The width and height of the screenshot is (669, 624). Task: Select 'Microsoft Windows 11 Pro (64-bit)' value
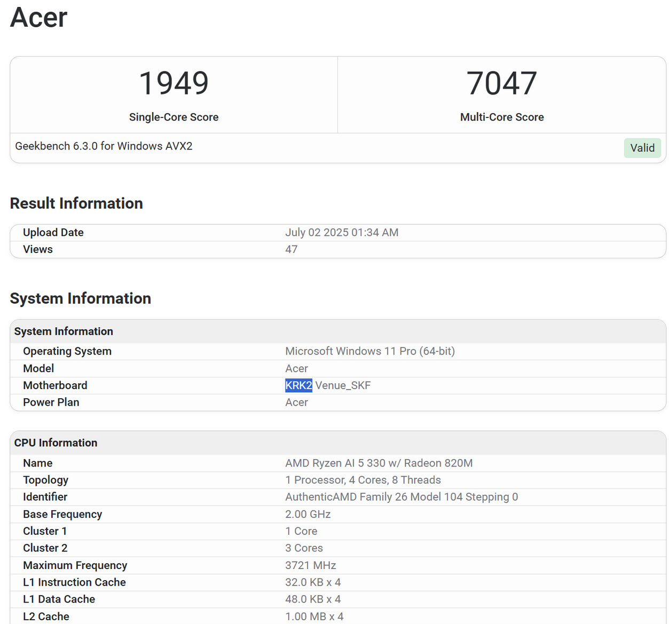[370, 351]
